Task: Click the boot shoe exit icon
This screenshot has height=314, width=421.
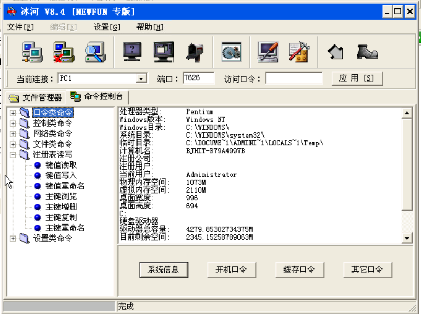Action: (367, 52)
